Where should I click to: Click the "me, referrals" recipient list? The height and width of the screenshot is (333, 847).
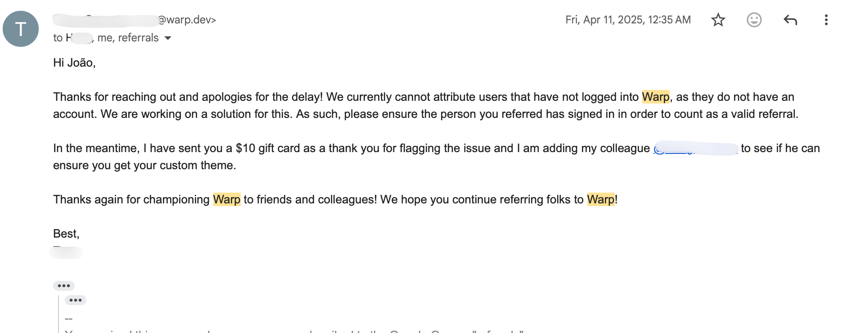click(128, 38)
